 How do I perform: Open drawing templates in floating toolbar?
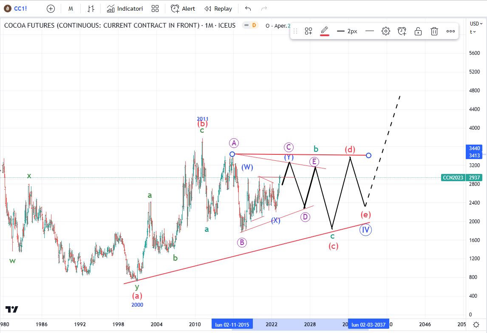point(309,31)
